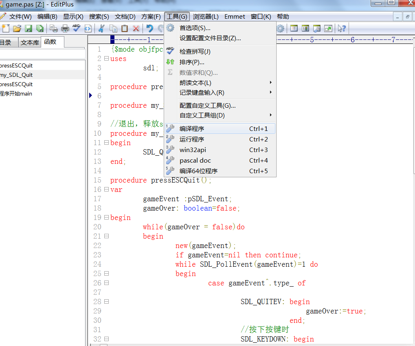
Task: Click the function search input field
Action: (42, 54)
